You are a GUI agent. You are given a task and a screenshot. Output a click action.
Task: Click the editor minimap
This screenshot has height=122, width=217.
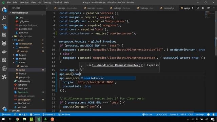(x=210, y=15)
